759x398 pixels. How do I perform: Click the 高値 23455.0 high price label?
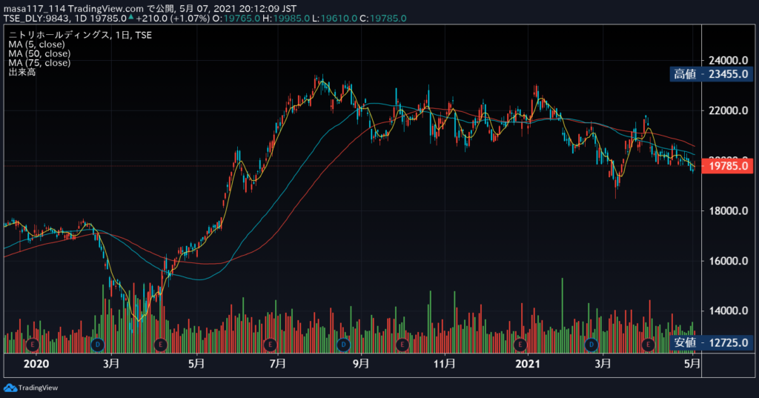711,74
